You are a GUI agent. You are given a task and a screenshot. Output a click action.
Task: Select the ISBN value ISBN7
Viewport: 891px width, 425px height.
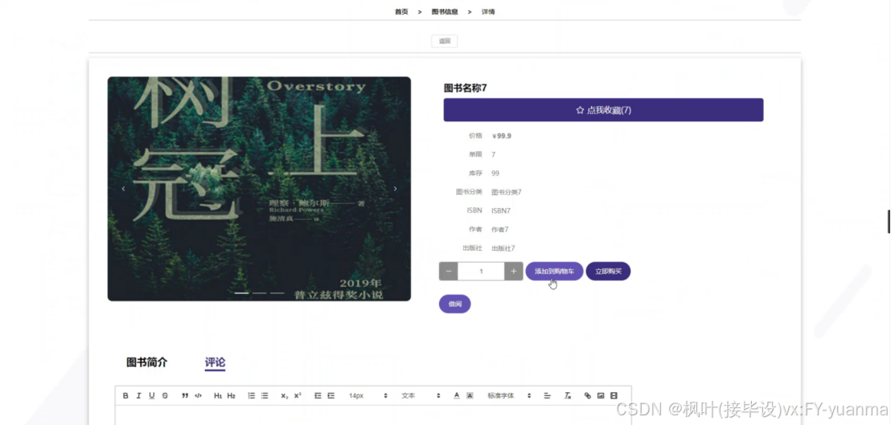coord(501,210)
